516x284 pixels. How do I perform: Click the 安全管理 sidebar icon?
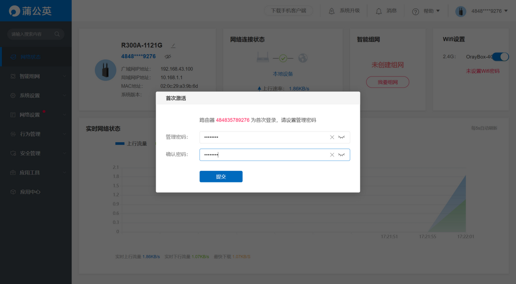13,154
